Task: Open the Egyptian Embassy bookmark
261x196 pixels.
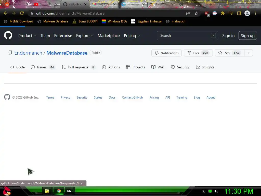Action: pos(146,21)
